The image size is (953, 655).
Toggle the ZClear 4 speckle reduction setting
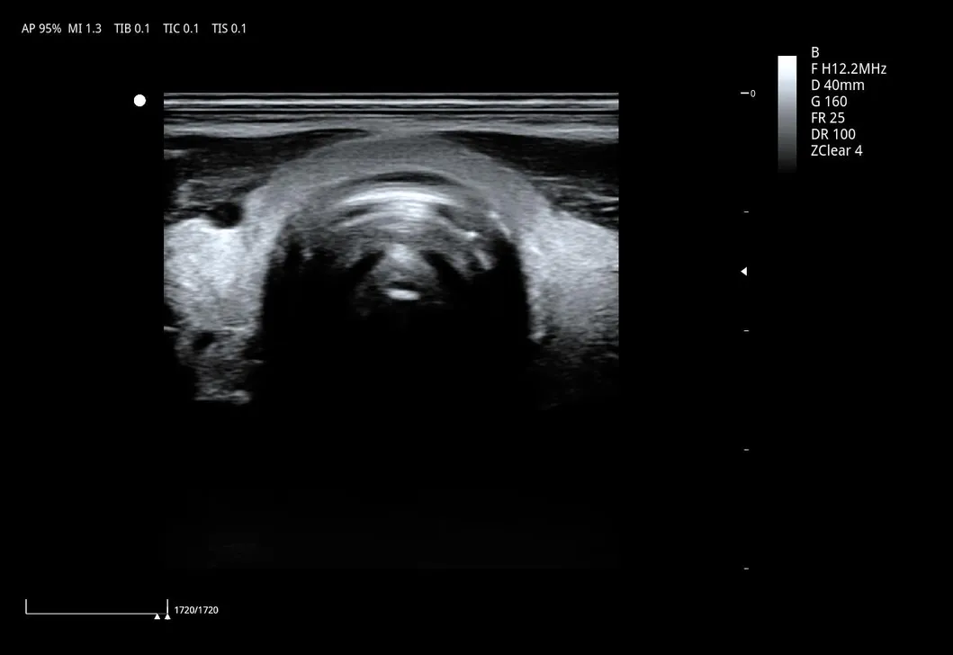click(x=836, y=150)
